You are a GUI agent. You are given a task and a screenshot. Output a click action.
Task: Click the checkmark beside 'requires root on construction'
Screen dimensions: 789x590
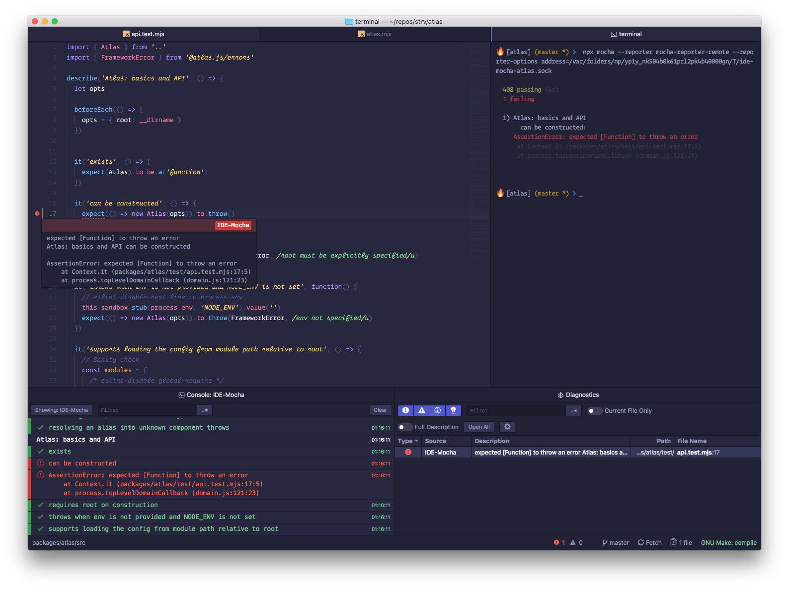pyautogui.click(x=40, y=505)
